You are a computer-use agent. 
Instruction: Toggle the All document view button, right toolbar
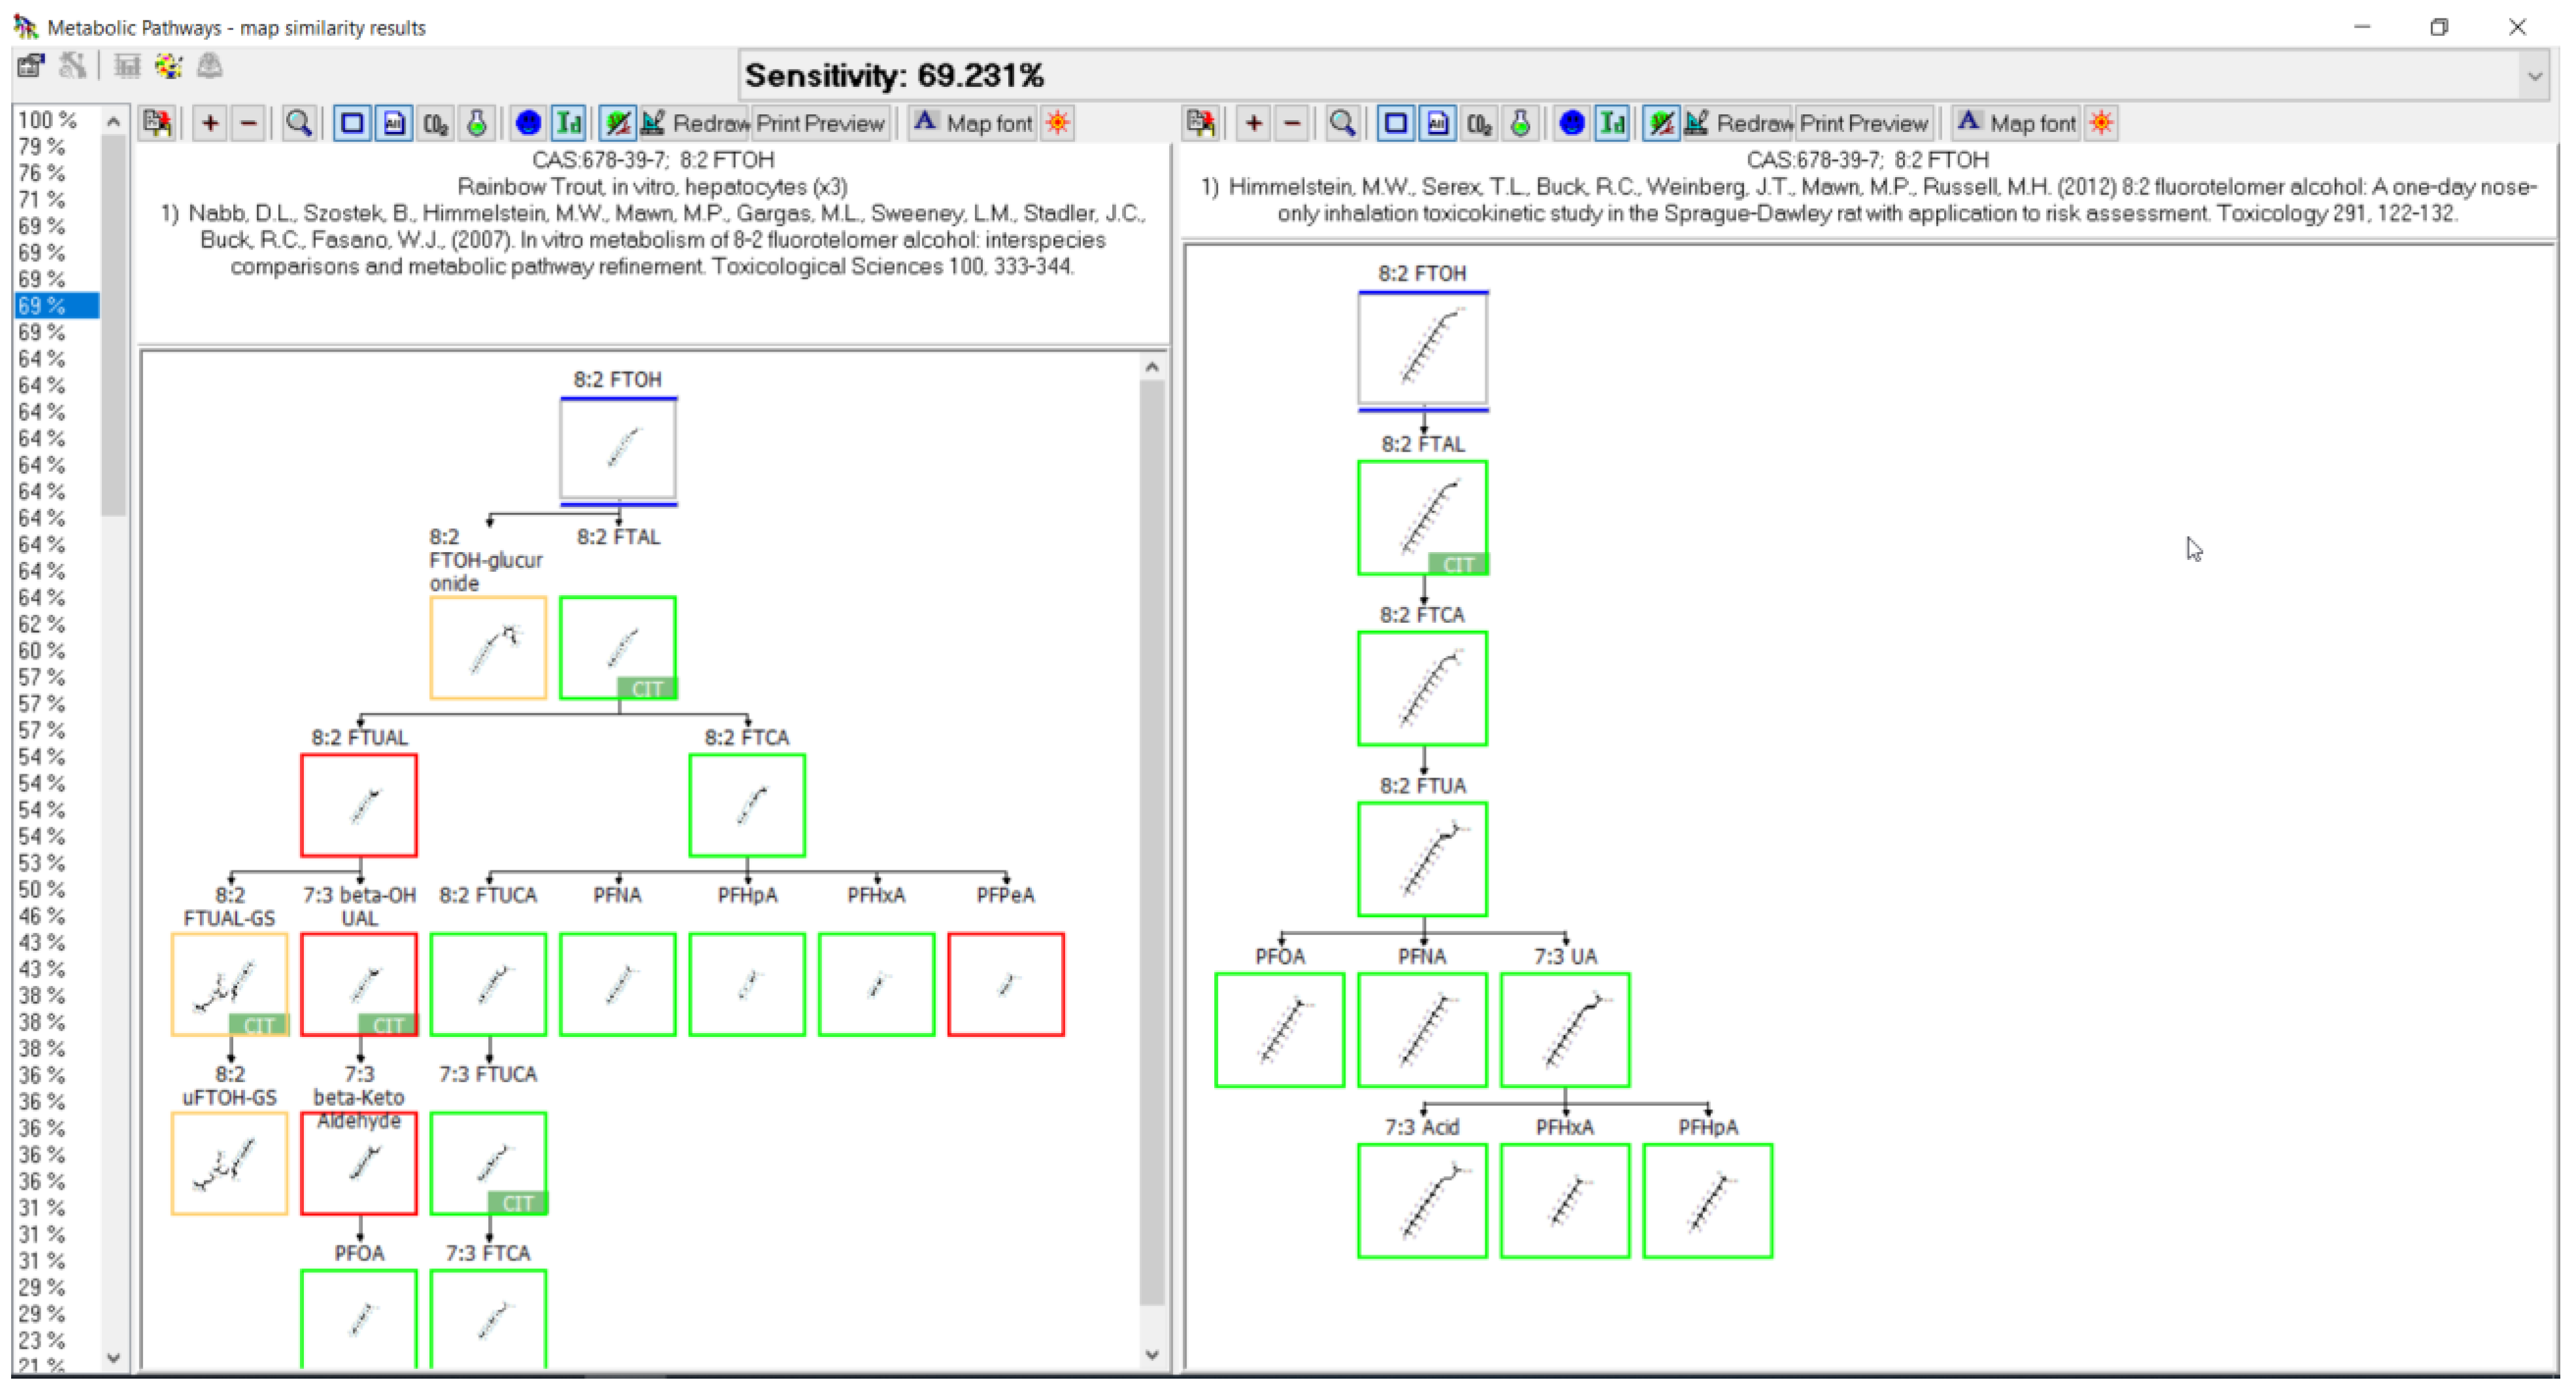pyautogui.click(x=1438, y=123)
